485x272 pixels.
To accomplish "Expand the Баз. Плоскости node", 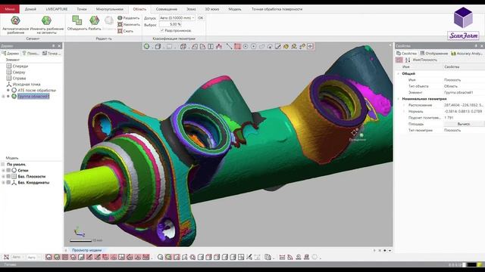I will [x=3, y=176].
